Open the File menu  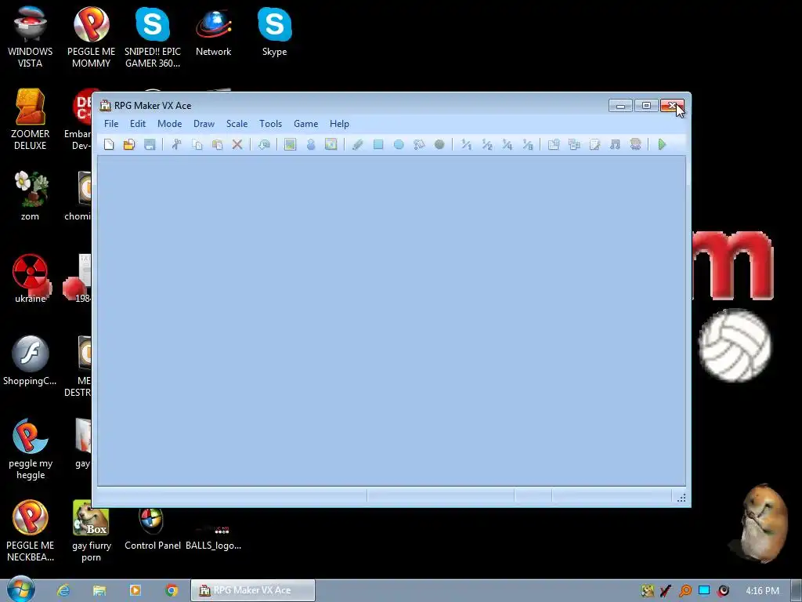coord(111,123)
